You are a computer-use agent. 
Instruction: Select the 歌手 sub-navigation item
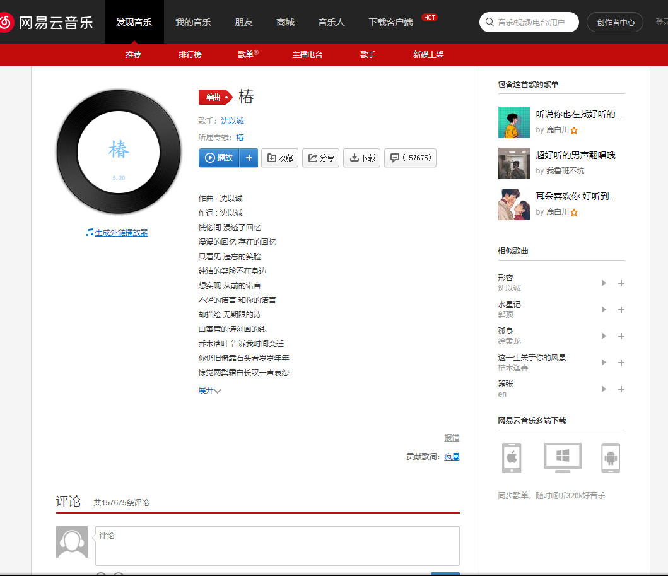368,54
